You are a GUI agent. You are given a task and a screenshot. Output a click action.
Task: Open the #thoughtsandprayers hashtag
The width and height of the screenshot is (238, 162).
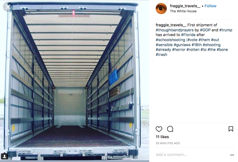(175, 30)
